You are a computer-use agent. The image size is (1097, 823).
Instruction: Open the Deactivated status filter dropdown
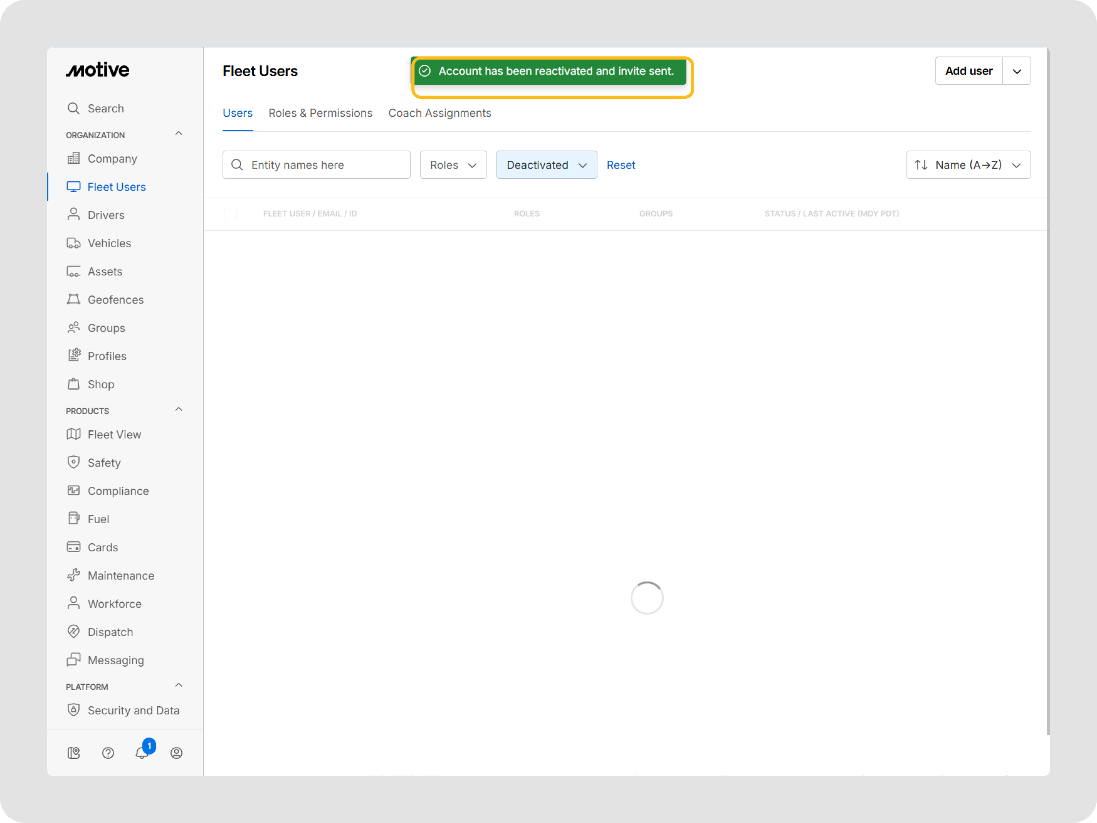pyautogui.click(x=546, y=165)
